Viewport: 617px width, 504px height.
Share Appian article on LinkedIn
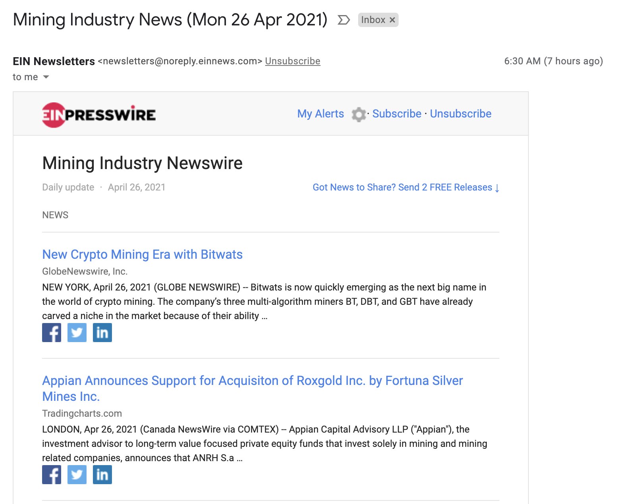click(x=102, y=475)
